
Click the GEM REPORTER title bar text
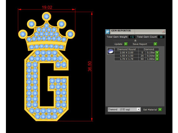[121, 31]
